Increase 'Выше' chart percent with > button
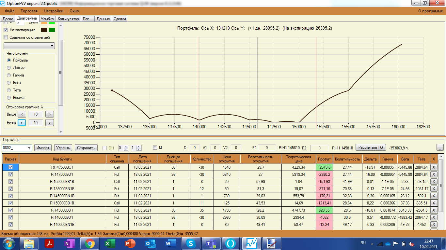This screenshot has width=446, height=250. (x=50, y=114)
